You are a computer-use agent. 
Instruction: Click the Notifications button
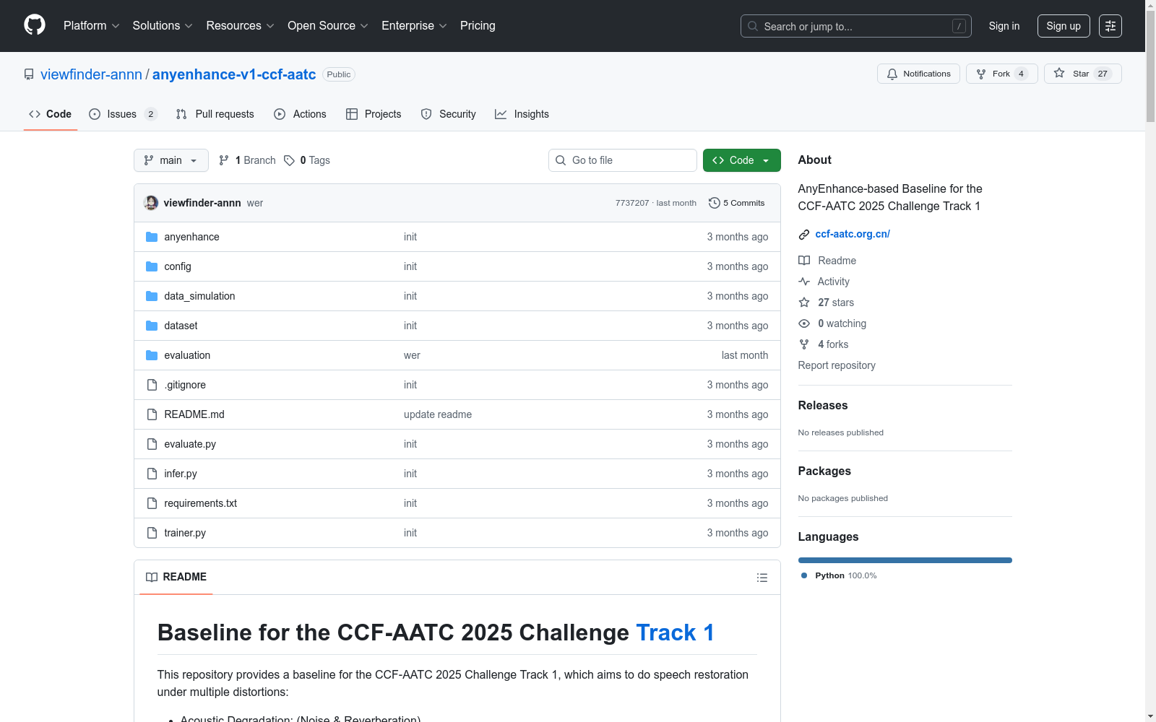click(x=918, y=74)
